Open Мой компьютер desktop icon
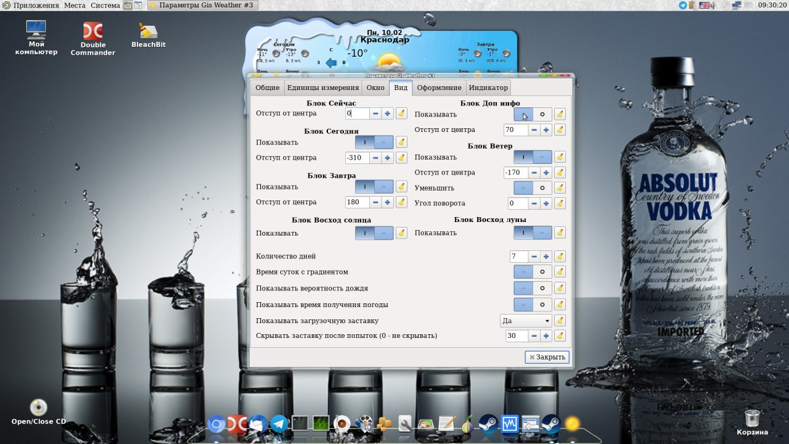Screen dimensions: 789x444 tap(36, 38)
